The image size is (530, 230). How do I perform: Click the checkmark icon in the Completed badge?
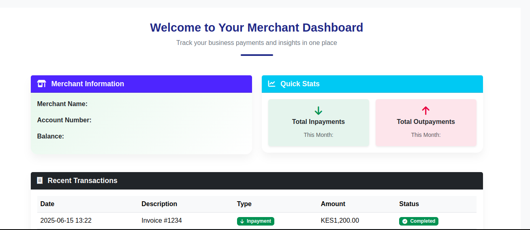(404, 221)
